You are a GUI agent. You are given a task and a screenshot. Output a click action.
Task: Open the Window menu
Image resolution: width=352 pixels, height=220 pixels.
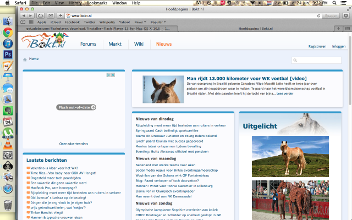pyautogui.click(x=120, y=3)
